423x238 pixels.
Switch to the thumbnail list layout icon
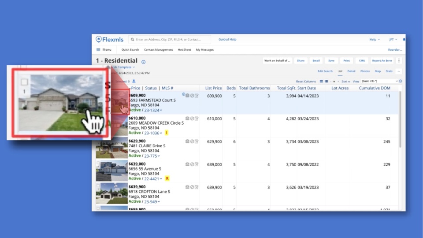pos(326,81)
